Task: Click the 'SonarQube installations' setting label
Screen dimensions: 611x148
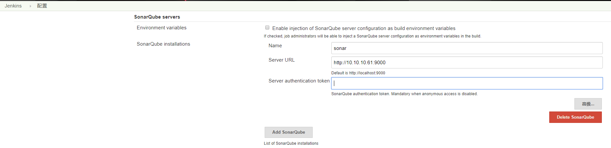Action: [163, 44]
